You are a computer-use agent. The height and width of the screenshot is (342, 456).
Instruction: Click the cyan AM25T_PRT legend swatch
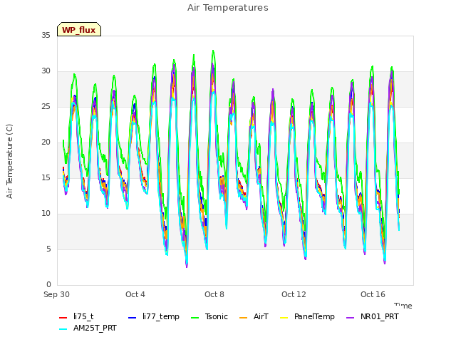pyautogui.click(x=63, y=329)
